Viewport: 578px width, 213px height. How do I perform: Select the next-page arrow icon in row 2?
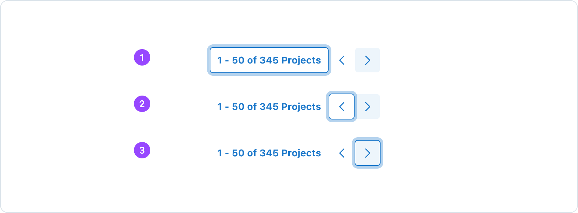[x=368, y=106]
